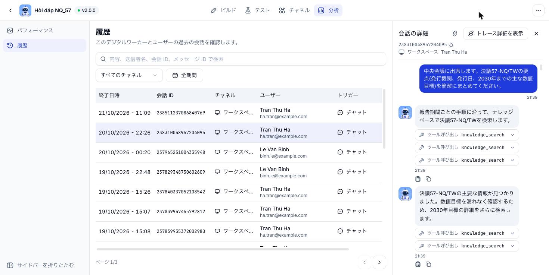
Task: Click the トレース詳細を表示 button
Action: pyautogui.click(x=495, y=34)
